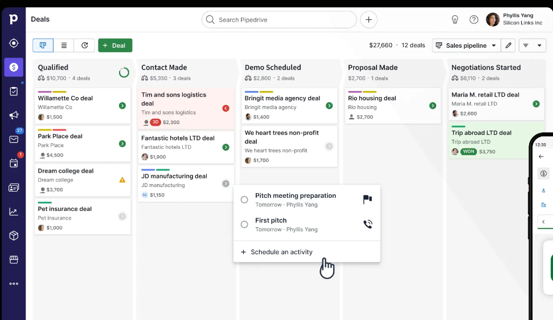The height and width of the screenshot is (320, 553).
Task: Click green activity arrow on Willamette Co deal
Action: coord(122,106)
